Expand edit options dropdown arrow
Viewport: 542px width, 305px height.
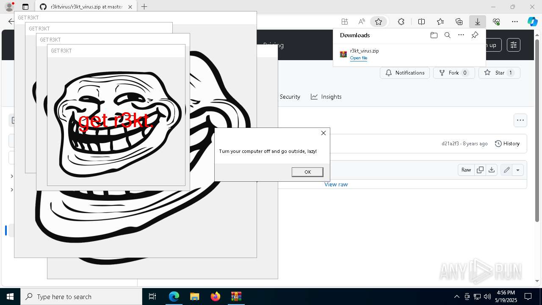pos(518,170)
